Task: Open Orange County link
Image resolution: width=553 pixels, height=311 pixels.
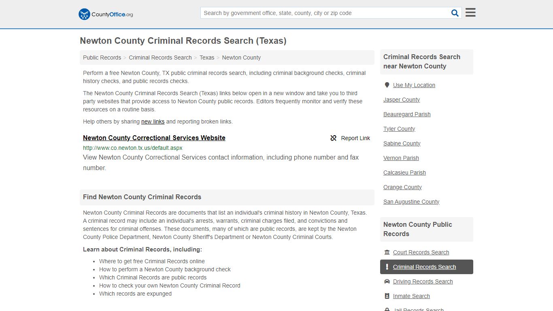Action: (402, 187)
